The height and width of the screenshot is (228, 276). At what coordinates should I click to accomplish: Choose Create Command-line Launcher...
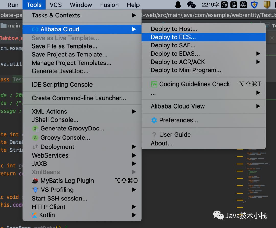click(82, 98)
